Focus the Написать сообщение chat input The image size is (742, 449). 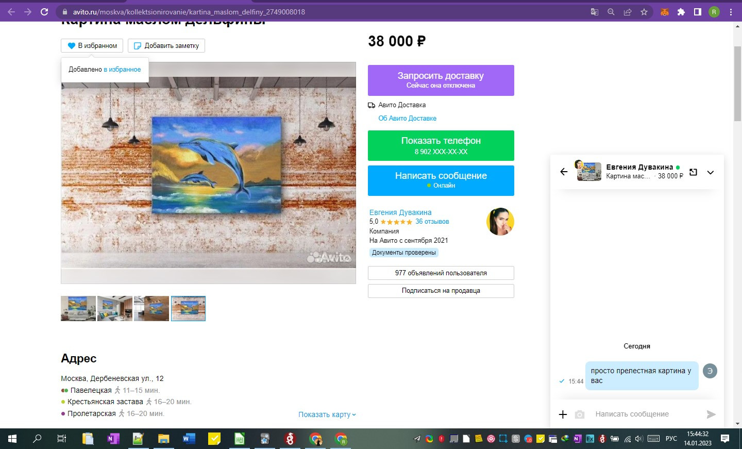pyautogui.click(x=646, y=414)
